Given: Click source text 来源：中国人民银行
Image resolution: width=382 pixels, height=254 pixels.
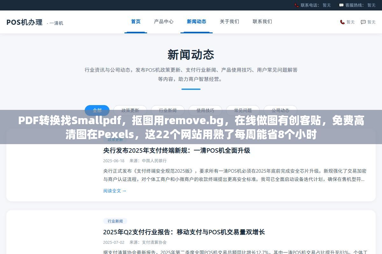Looking at the screenshot, I should pyautogui.click(x=148, y=161).
